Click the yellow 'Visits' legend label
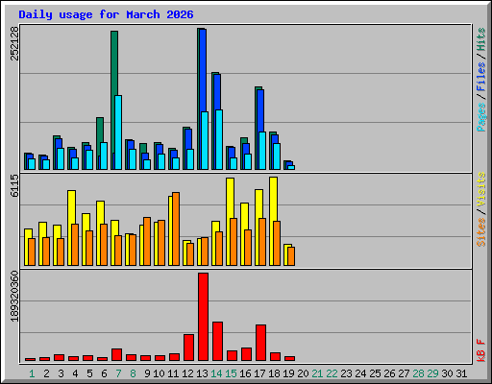 [480, 190]
